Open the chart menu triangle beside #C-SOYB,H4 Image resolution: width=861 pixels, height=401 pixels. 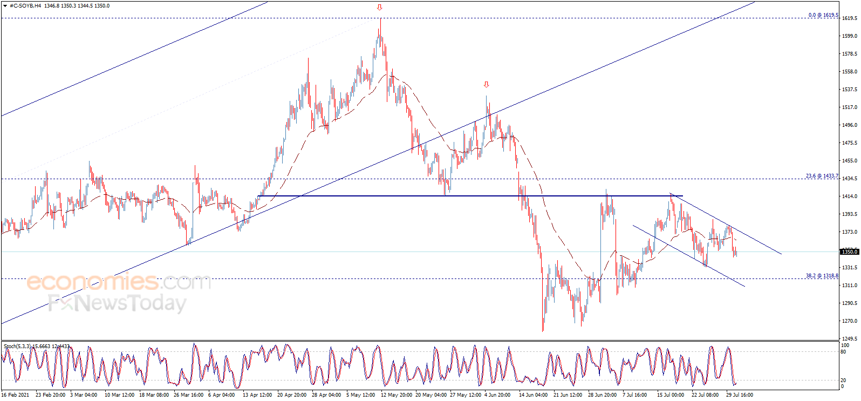5,6
